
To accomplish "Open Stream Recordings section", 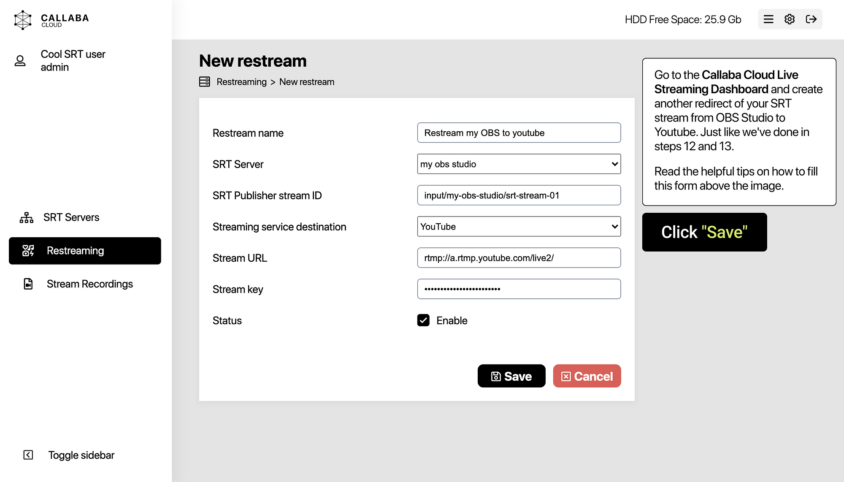I will (90, 284).
